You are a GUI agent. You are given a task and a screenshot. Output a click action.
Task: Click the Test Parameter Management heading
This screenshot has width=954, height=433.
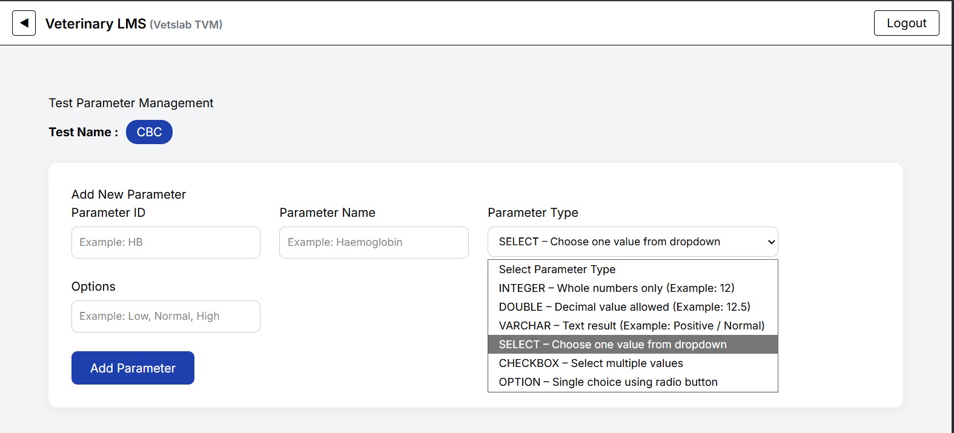131,103
